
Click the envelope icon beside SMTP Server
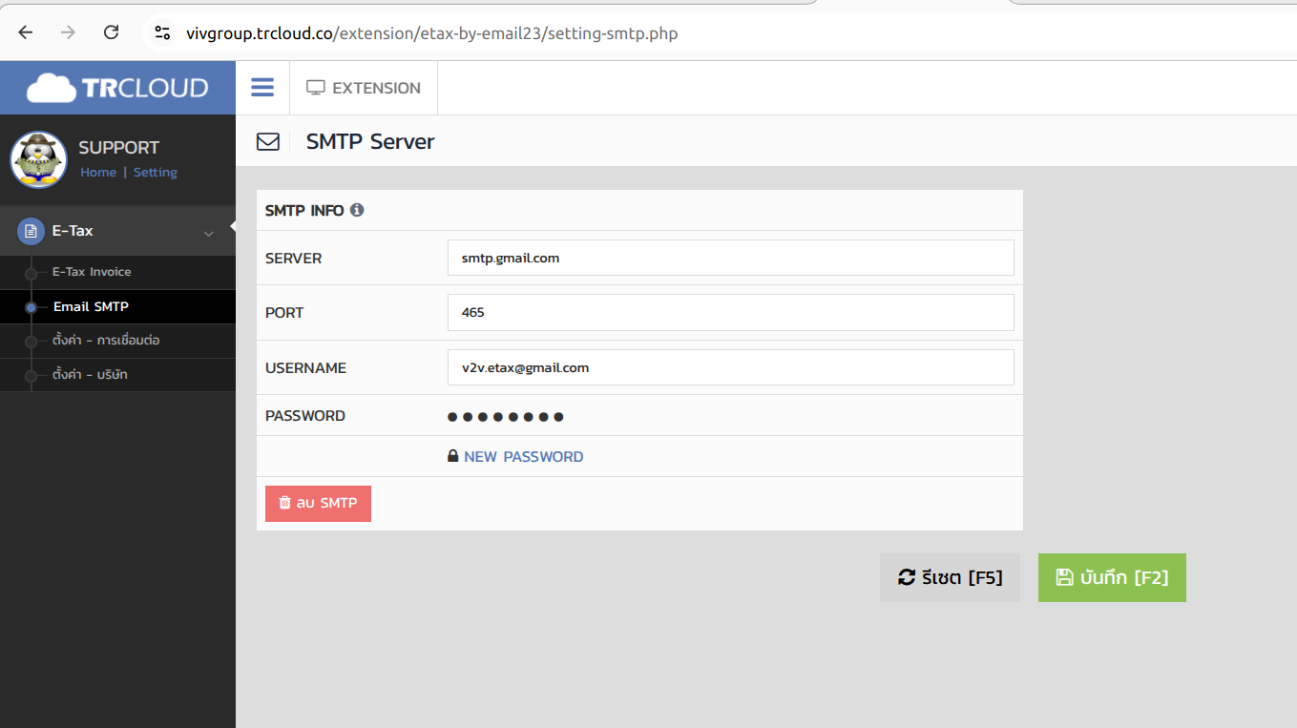coord(268,142)
